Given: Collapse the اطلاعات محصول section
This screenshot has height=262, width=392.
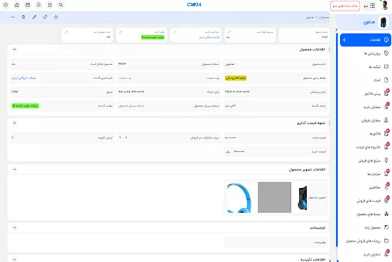Looking at the screenshot, I should click(15, 49).
